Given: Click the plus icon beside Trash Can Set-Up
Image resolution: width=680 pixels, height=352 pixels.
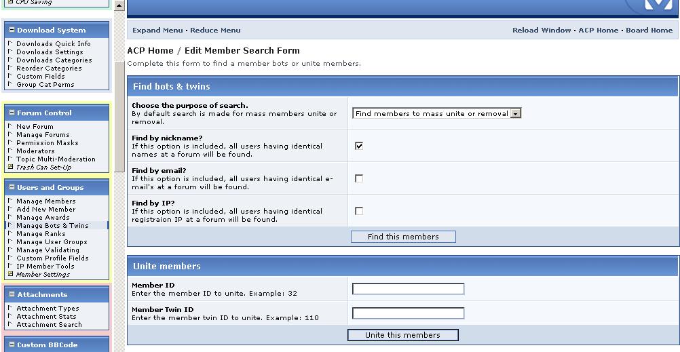Looking at the screenshot, I should click(10, 168).
